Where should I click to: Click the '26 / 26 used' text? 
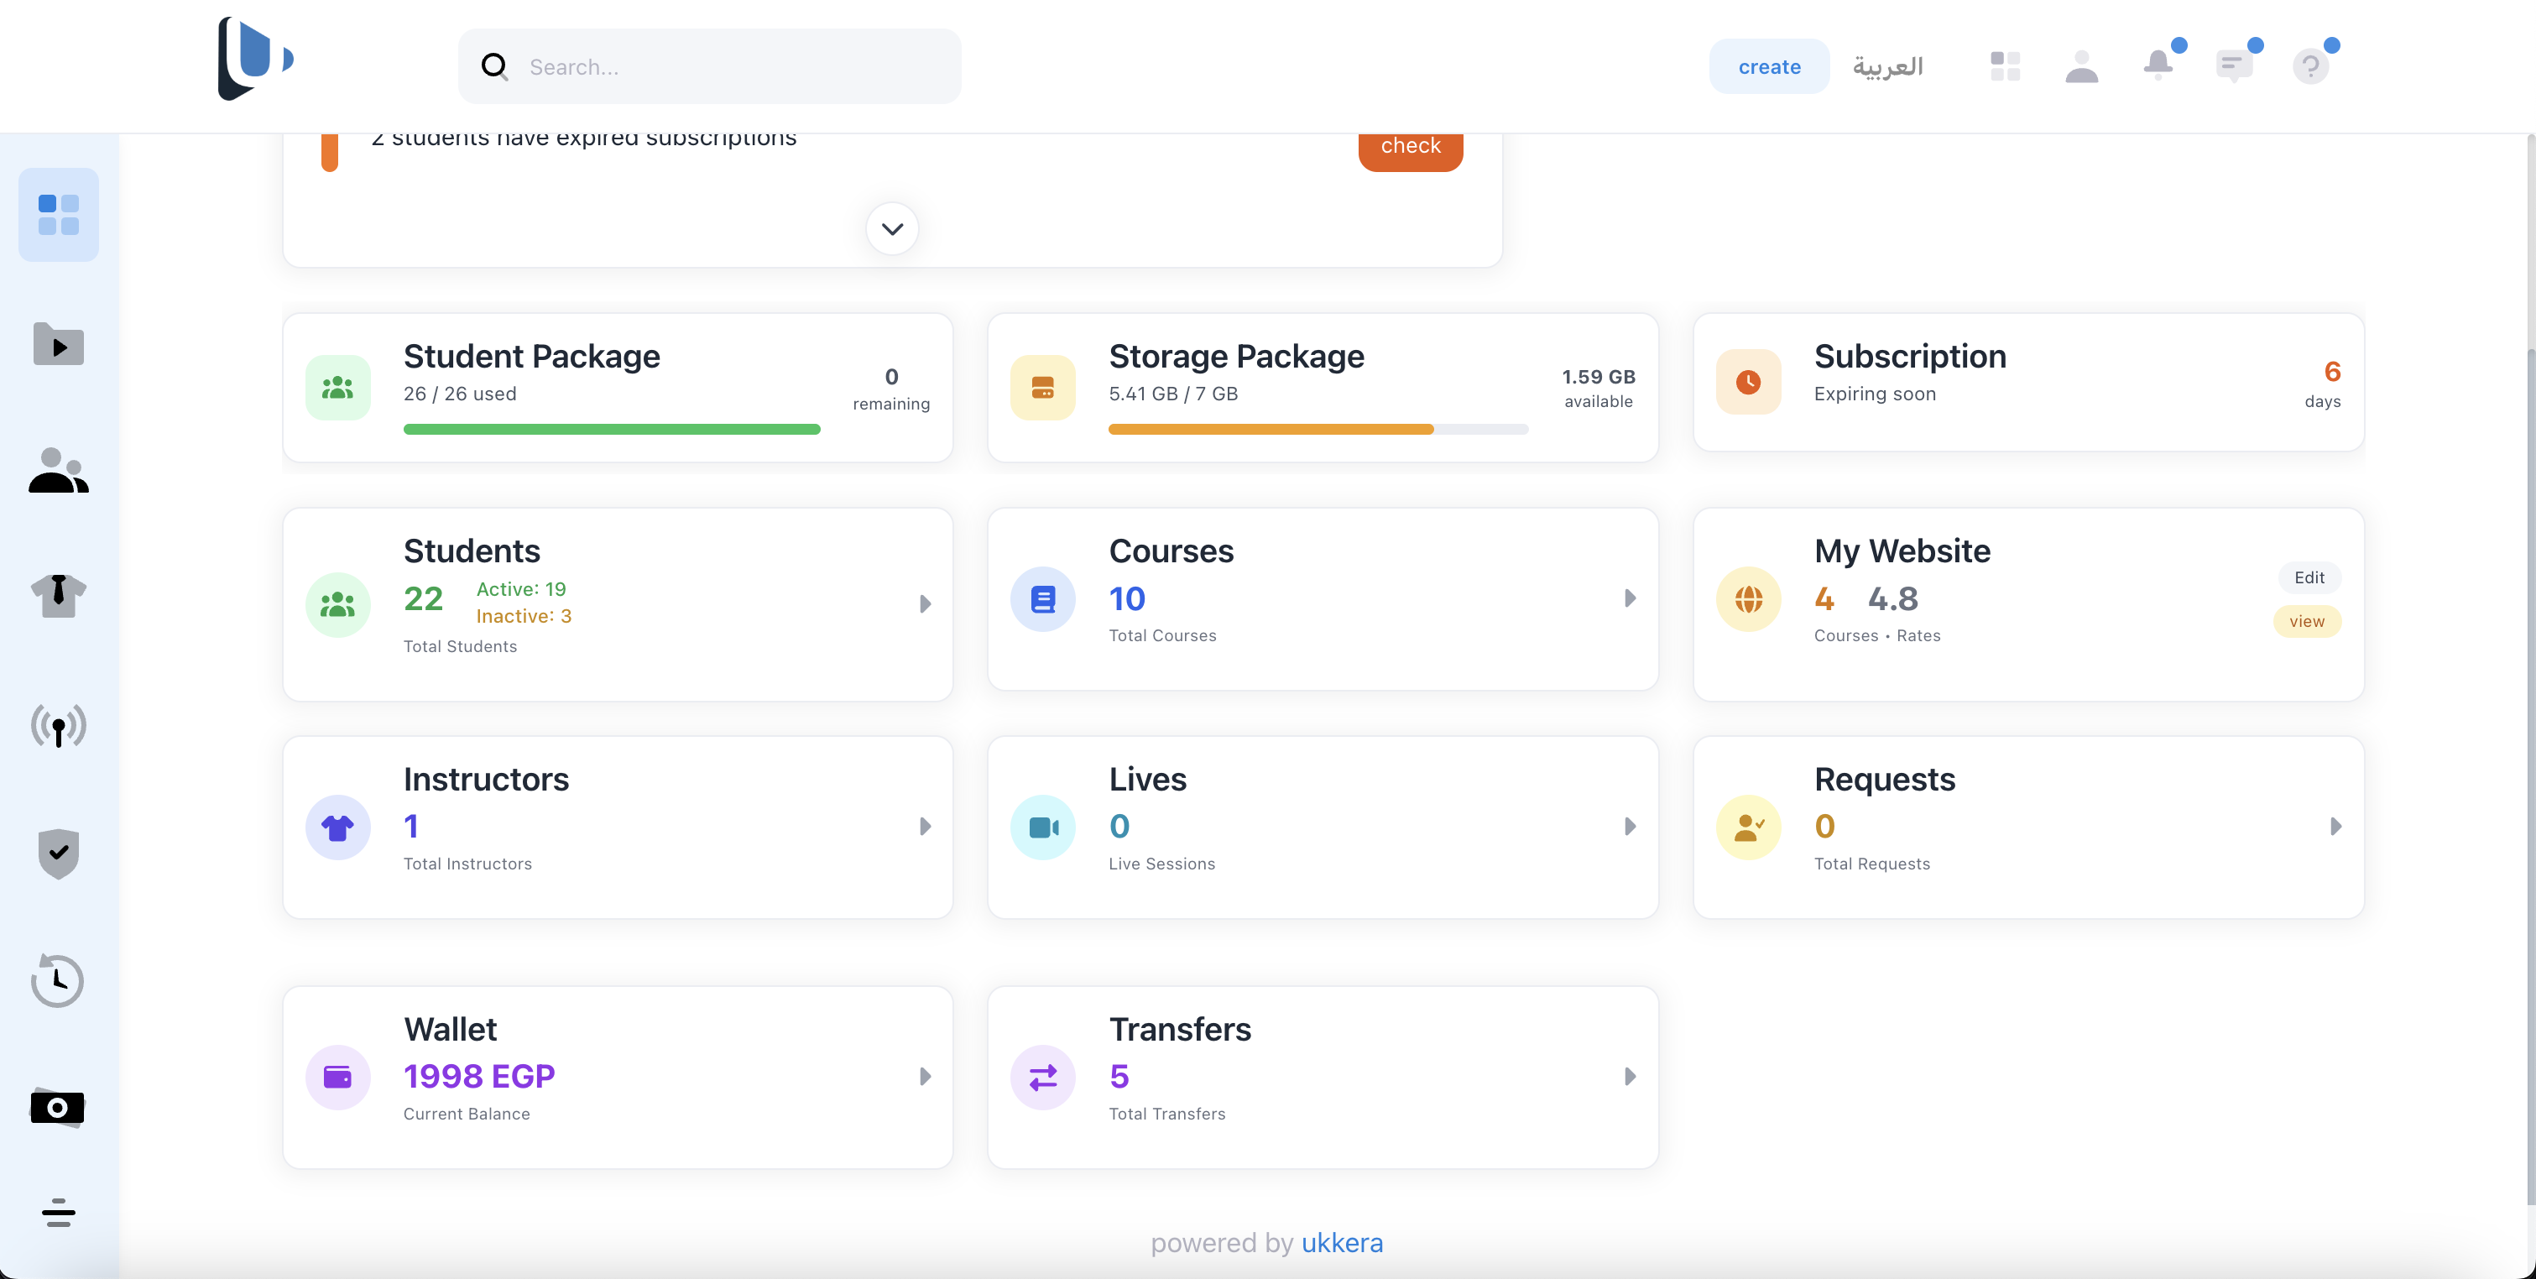coord(460,394)
